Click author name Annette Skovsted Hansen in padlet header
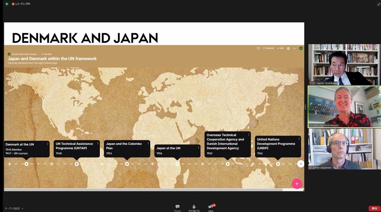This screenshot has height=212, width=381. point(24,54)
